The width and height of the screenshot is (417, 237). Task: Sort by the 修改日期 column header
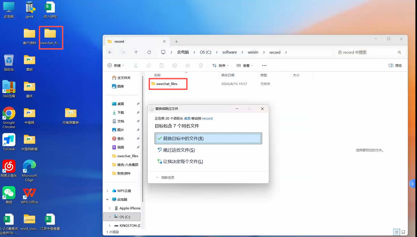pyautogui.click(x=228, y=75)
